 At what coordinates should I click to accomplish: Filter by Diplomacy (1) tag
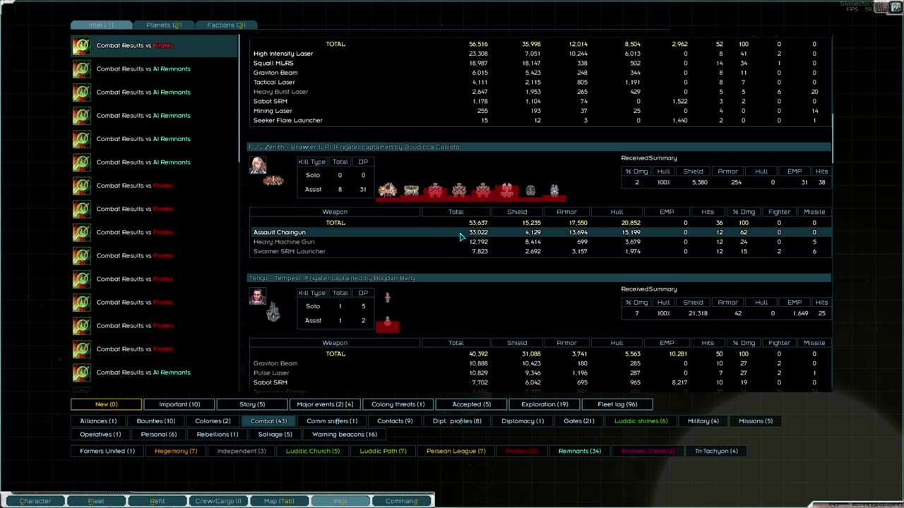coord(523,421)
